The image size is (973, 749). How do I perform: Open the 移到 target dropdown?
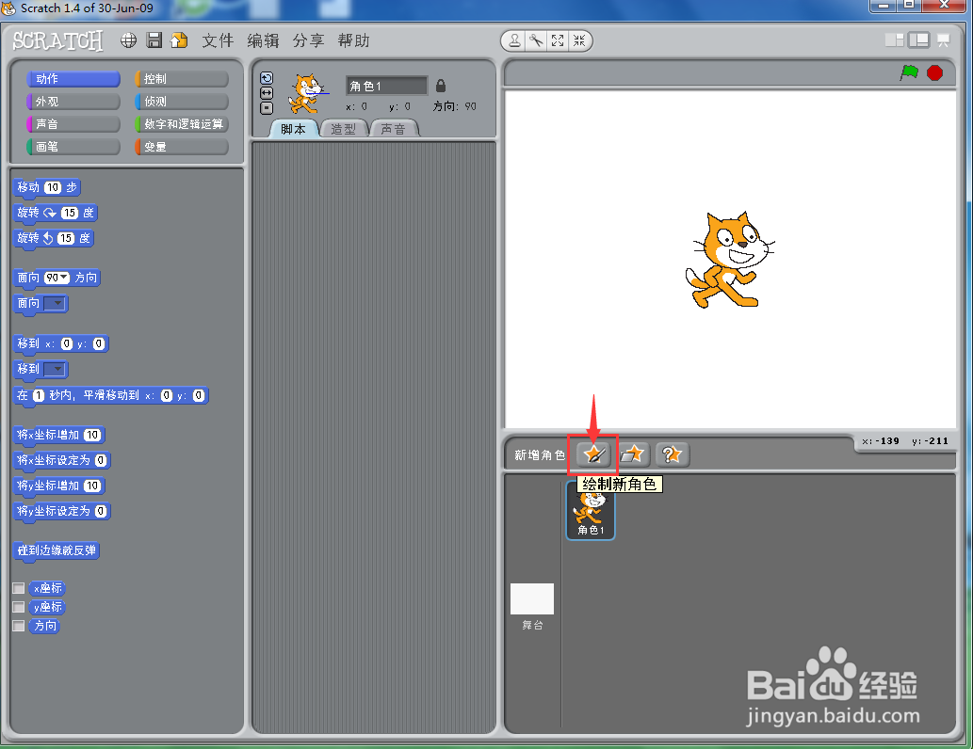click(x=56, y=369)
